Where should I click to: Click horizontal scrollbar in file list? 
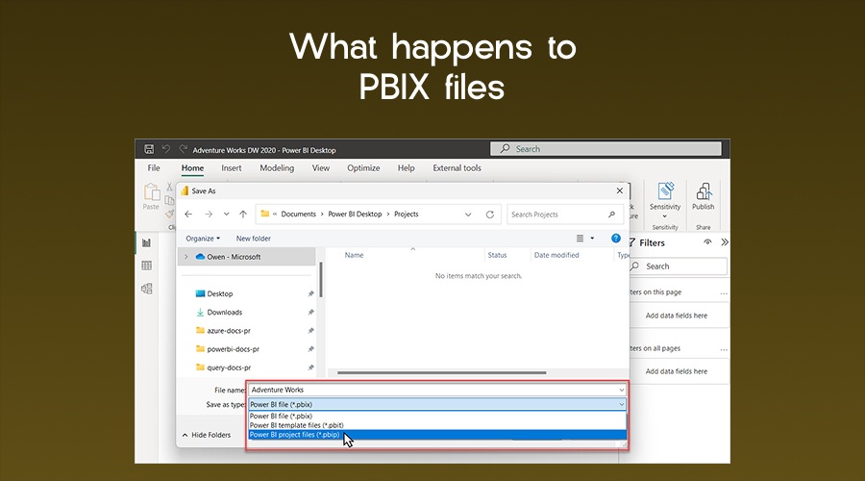(442, 372)
